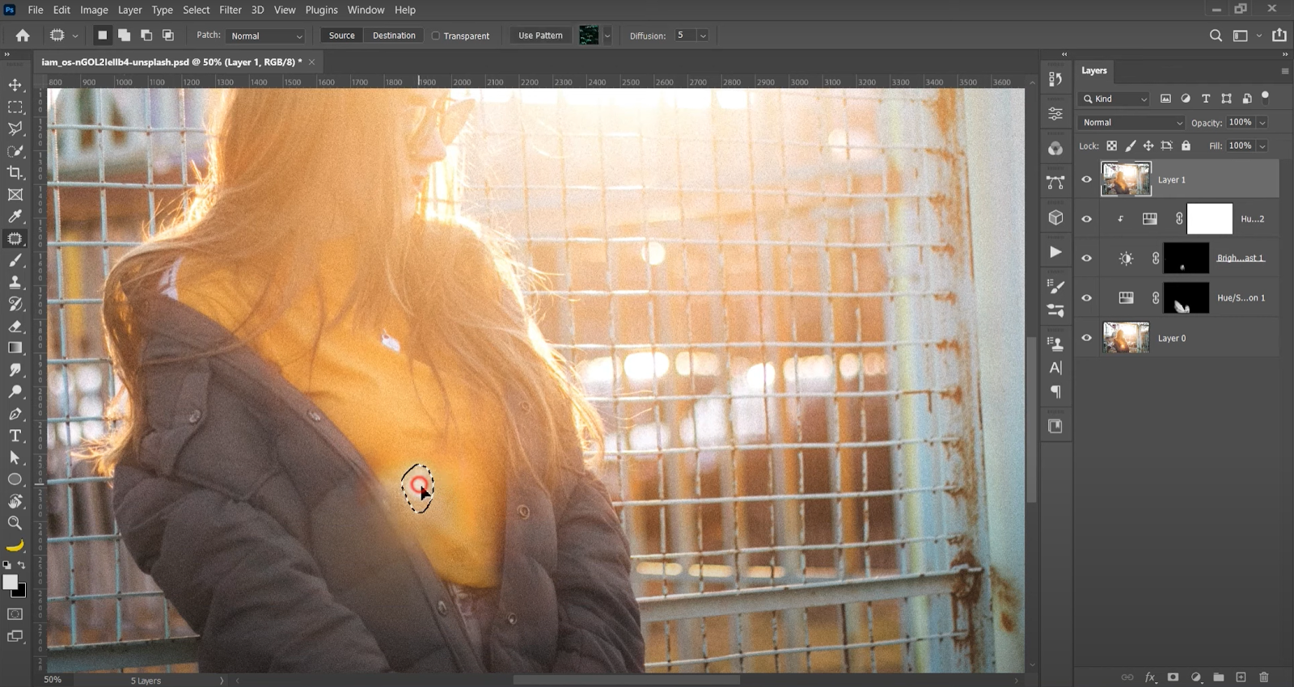This screenshot has height=687, width=1294.
Task: Select the Move tool
Action: pos(15,85)
